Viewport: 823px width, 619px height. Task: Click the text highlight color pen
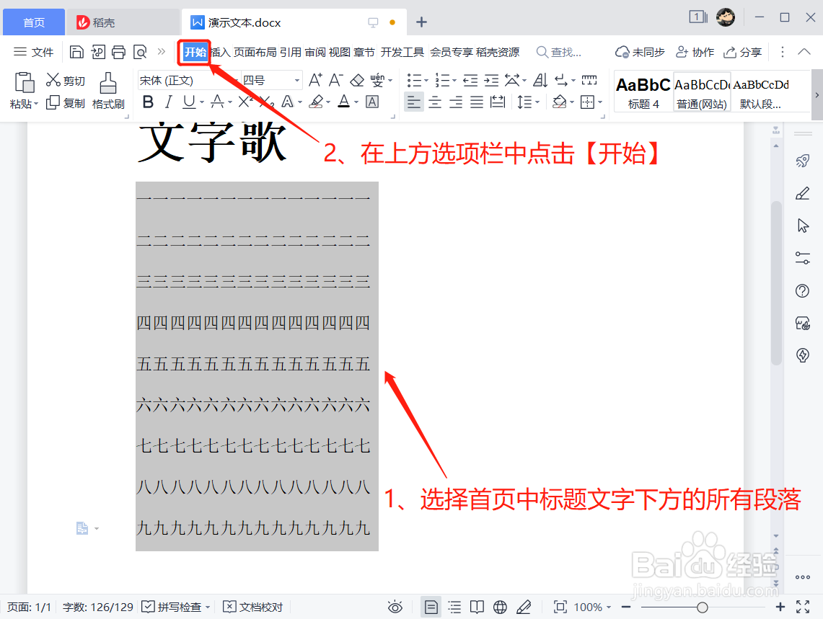[x=316, y=101]
